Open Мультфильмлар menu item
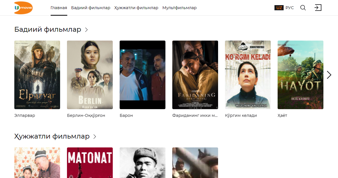This screenshot has width=338, height=178. click(179, 8)
